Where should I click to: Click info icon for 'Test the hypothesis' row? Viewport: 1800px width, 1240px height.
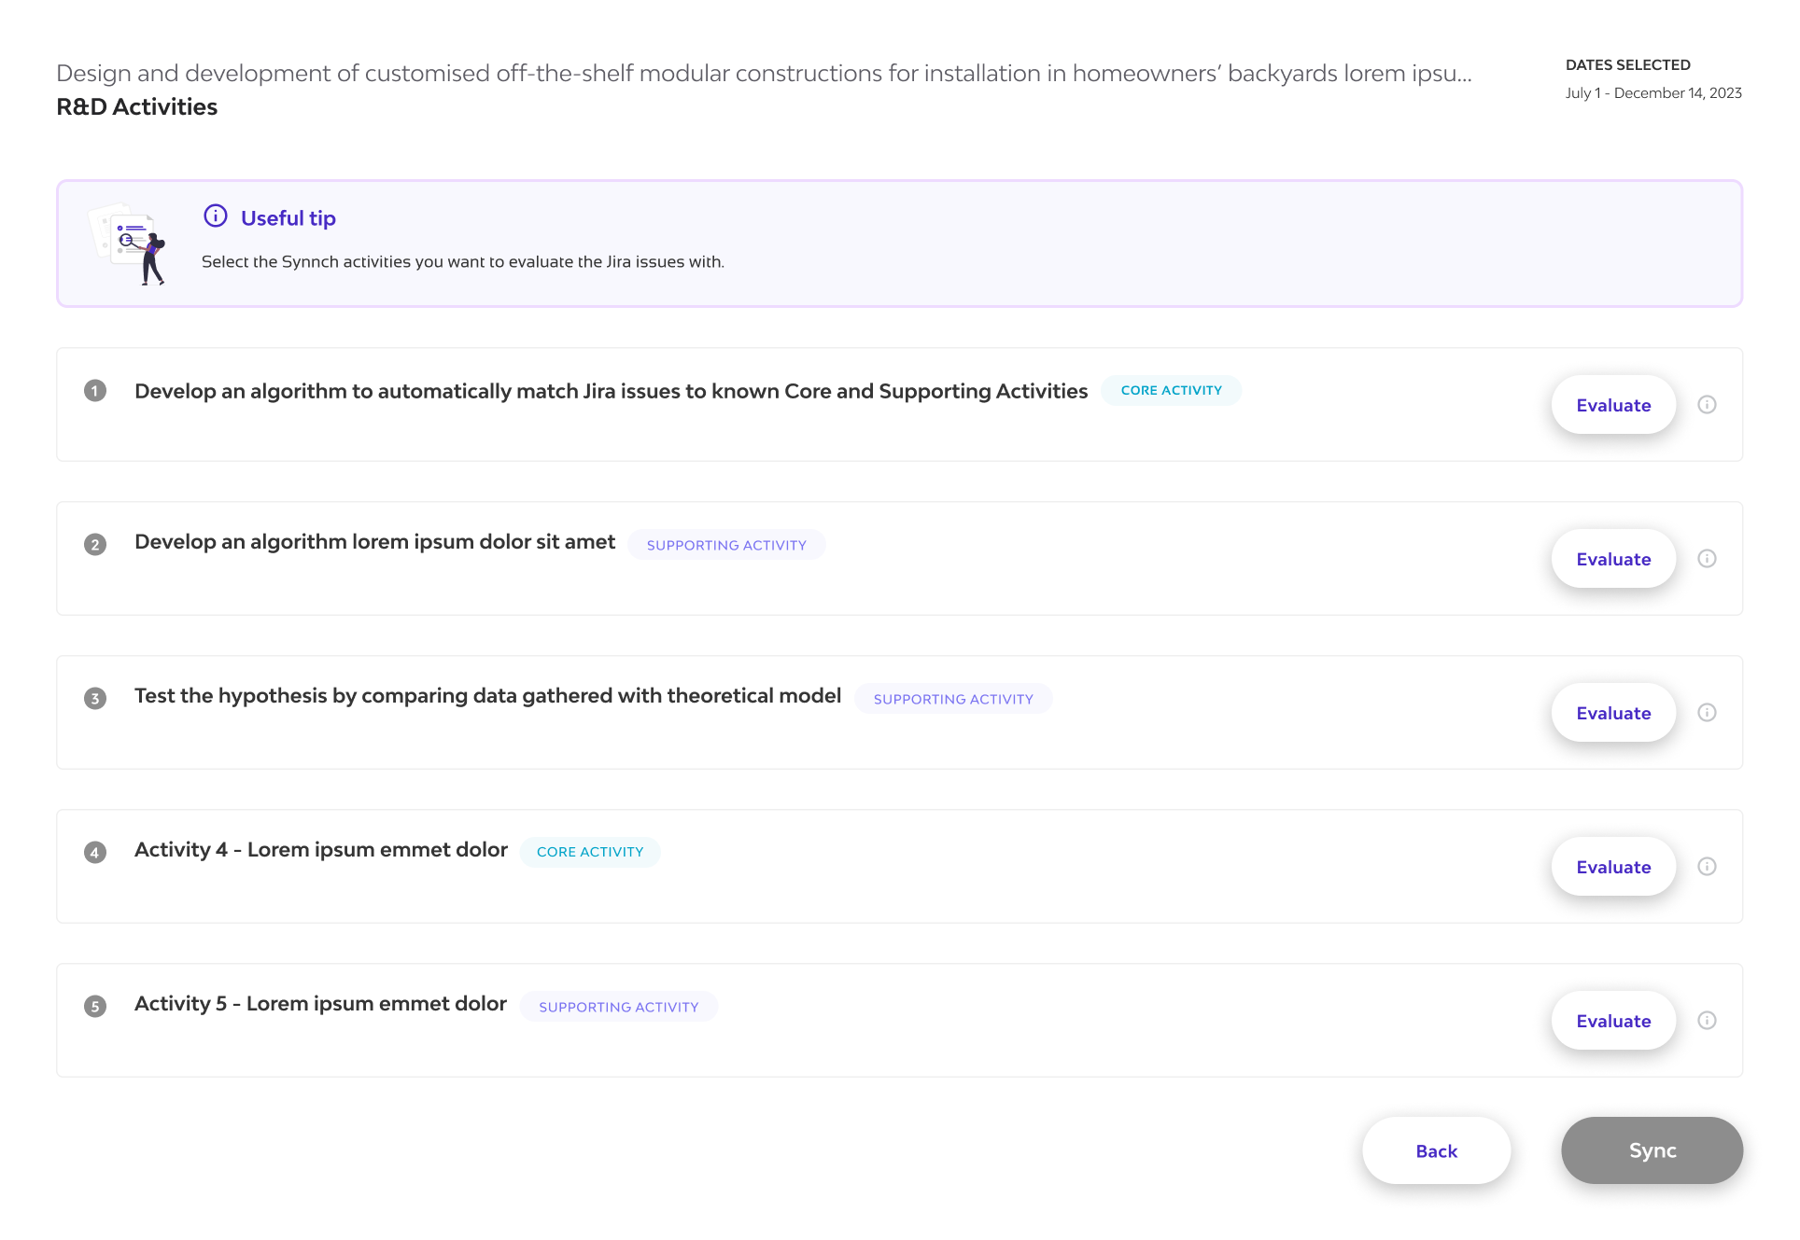click(1707, 713)
